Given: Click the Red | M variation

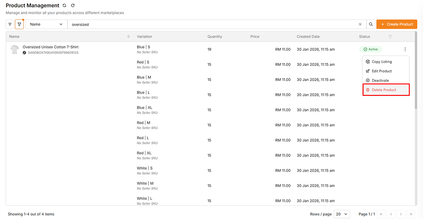Looking at the screenshot, I should 144,123.
